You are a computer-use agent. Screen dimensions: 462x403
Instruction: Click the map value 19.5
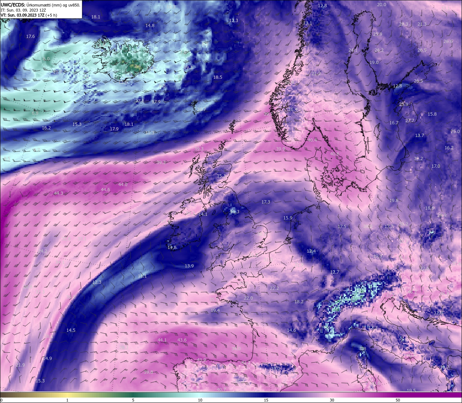[411, 391]
